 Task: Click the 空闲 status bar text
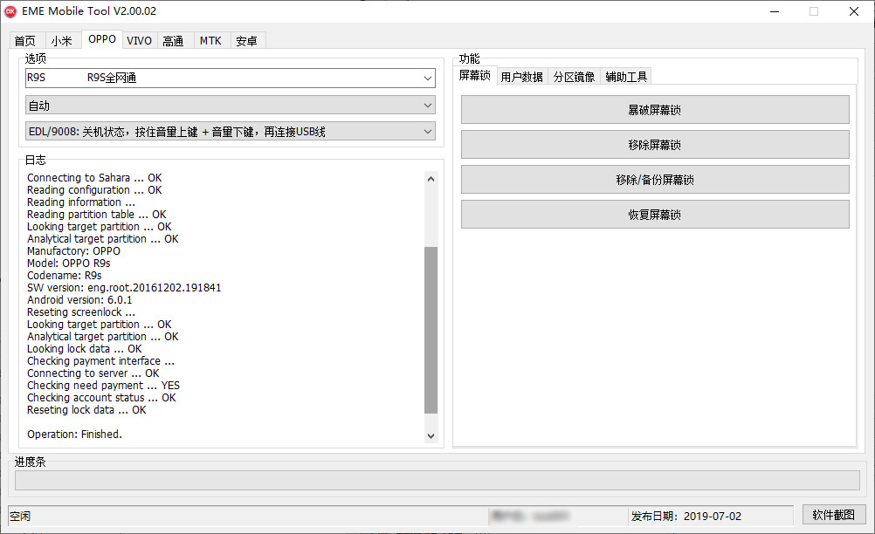tap(20, 517)
